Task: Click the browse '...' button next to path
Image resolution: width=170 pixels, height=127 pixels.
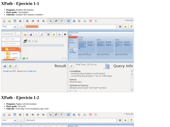Action: pos(18,34)
